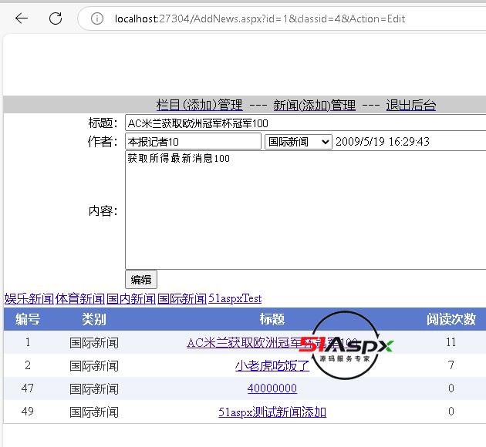
Task: Click the read count 7 cell
Action: (451, 365)
